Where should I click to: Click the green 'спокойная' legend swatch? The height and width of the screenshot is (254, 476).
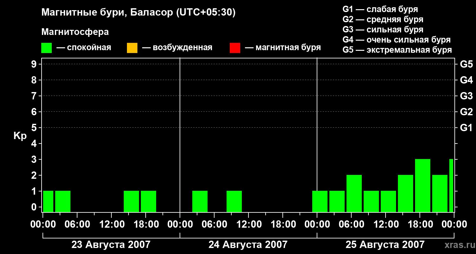pos(46,48)
